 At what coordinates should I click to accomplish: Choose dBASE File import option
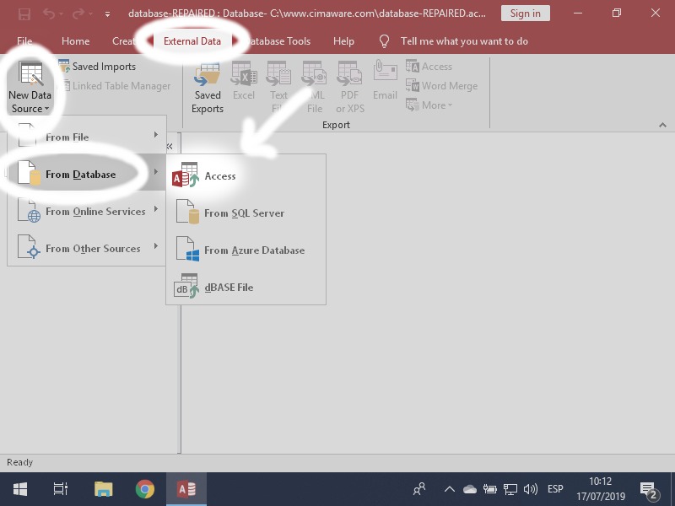click(x=246, y=287)
